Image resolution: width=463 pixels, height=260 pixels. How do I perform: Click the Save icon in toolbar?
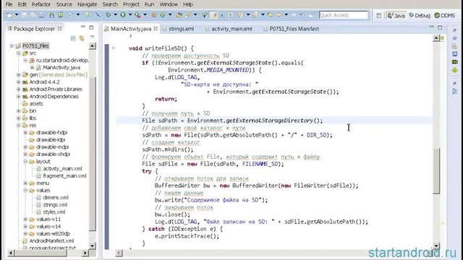click(24, 15)
